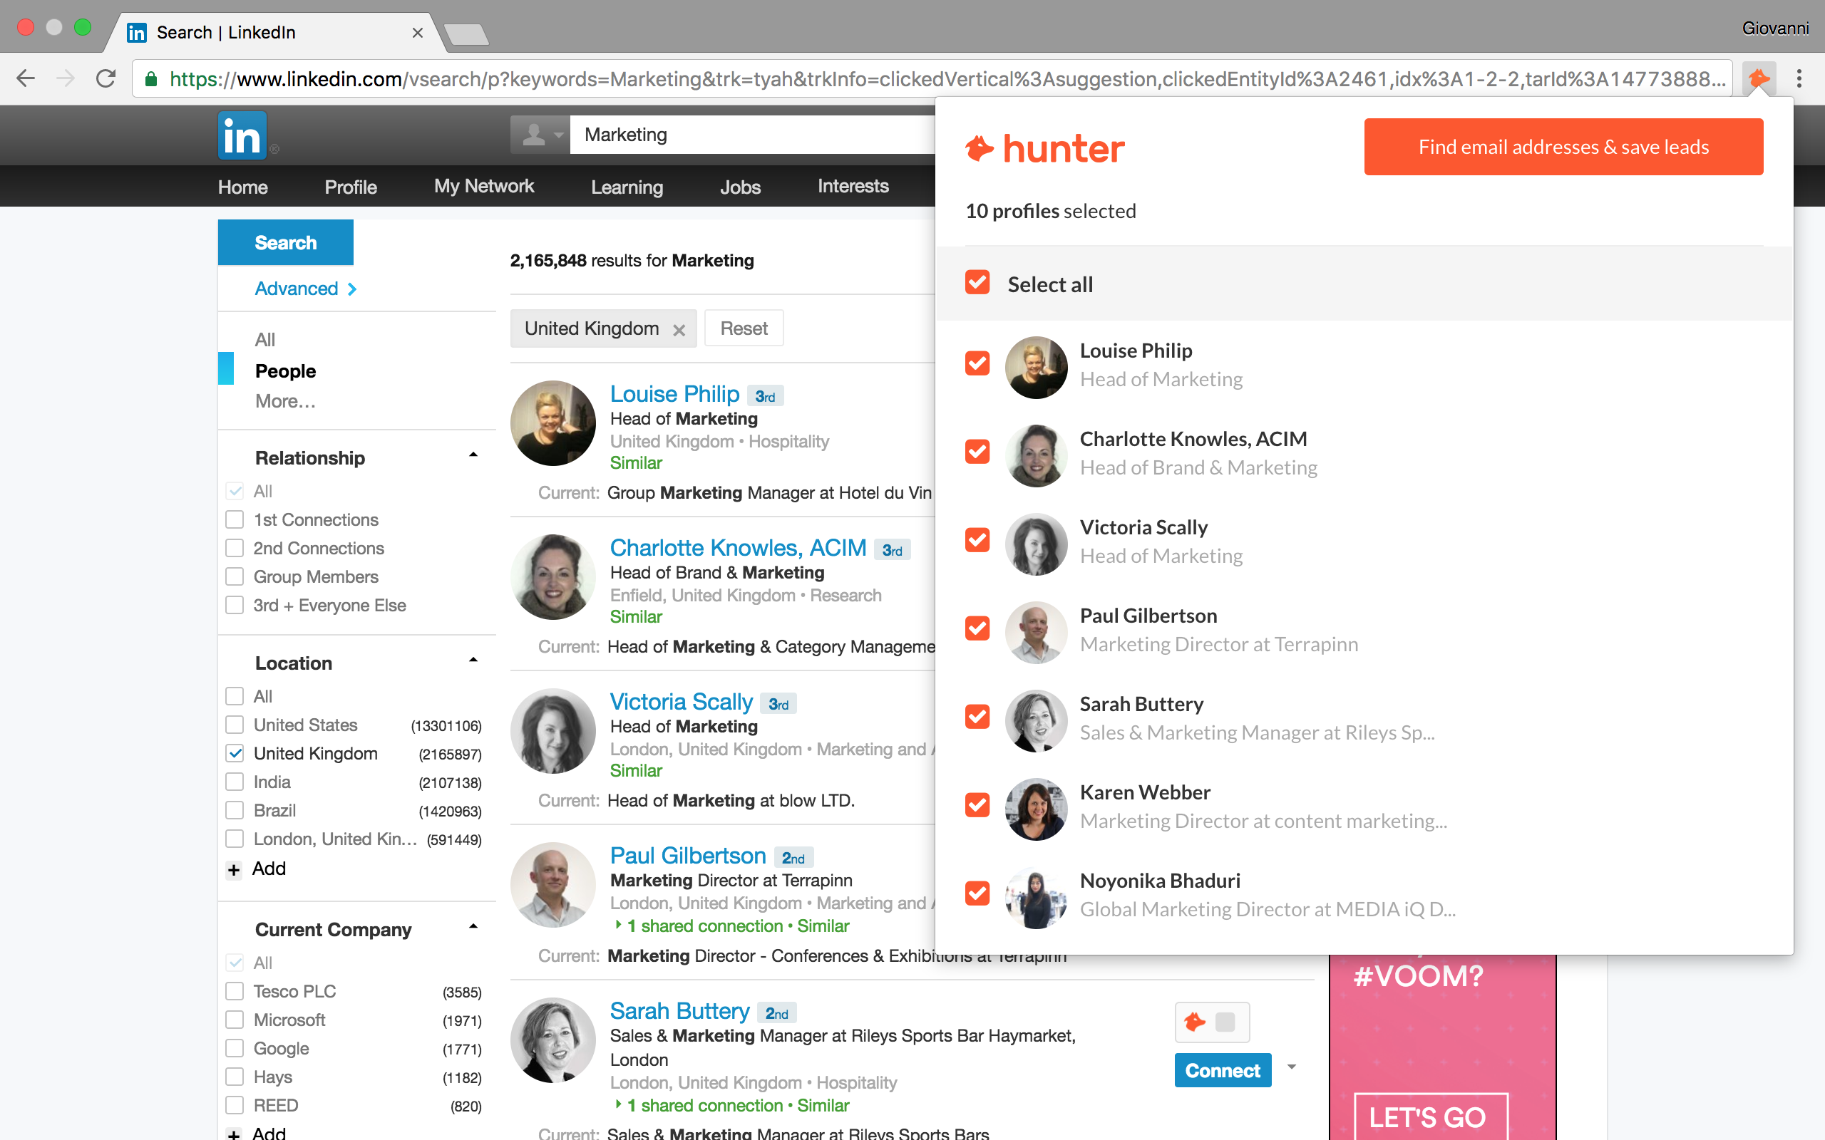Viewport: 1825px width, 1140px height.
Task: Uncheck Paul Gilbertson in Hunter list
Action: pos(977,628)
